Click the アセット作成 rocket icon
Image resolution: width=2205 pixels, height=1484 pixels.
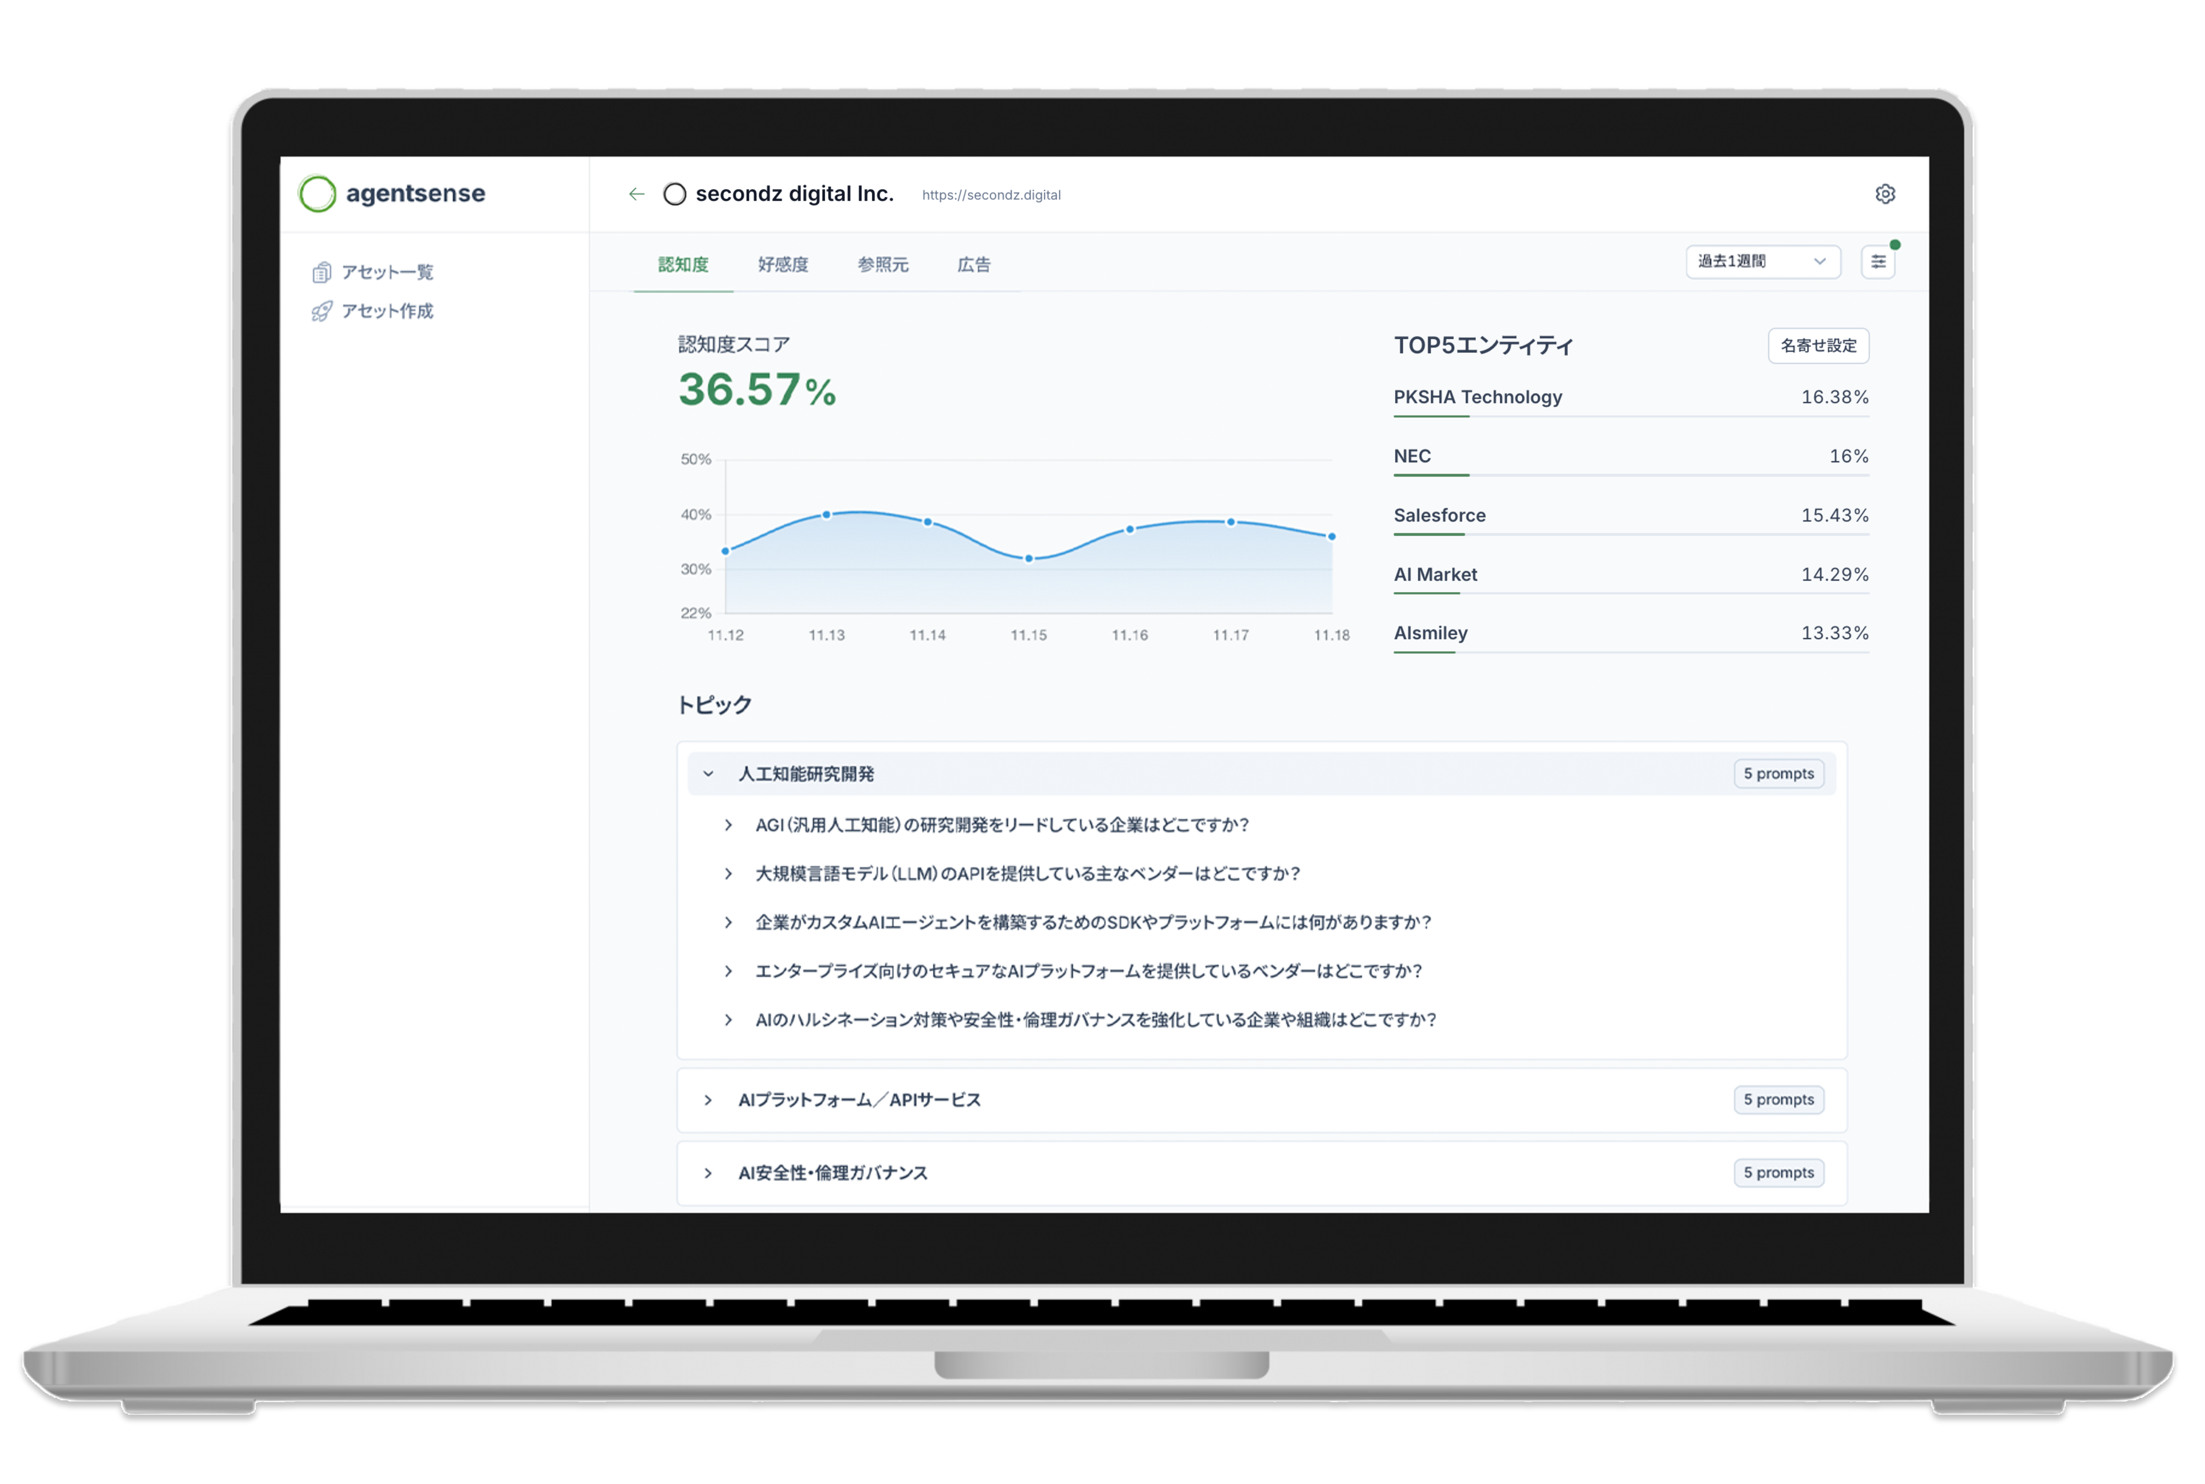coord(322,311)
